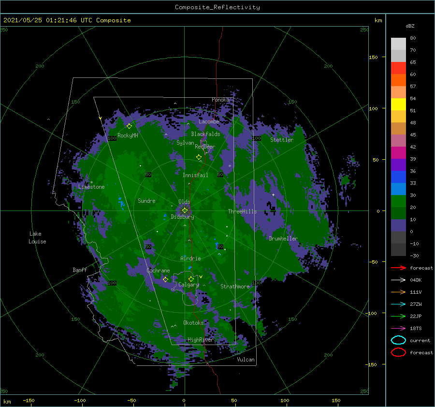The height and width of the screenshot is (407, 435).
Task: Click the Sylvan label
Action: [185, 143]
